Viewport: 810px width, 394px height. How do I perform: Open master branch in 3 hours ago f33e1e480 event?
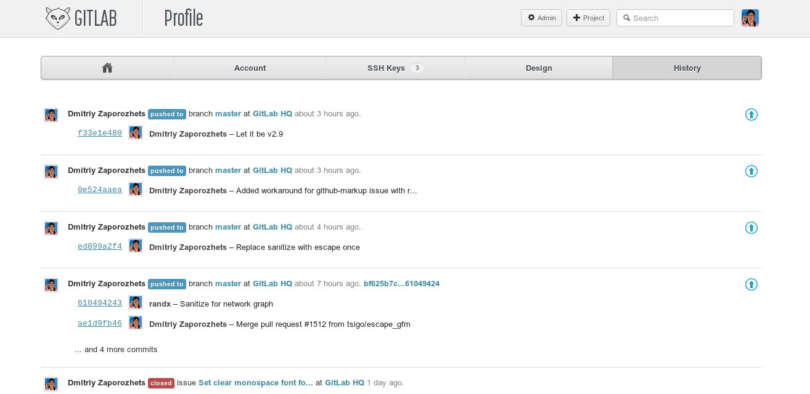click(x=228, y=114)
